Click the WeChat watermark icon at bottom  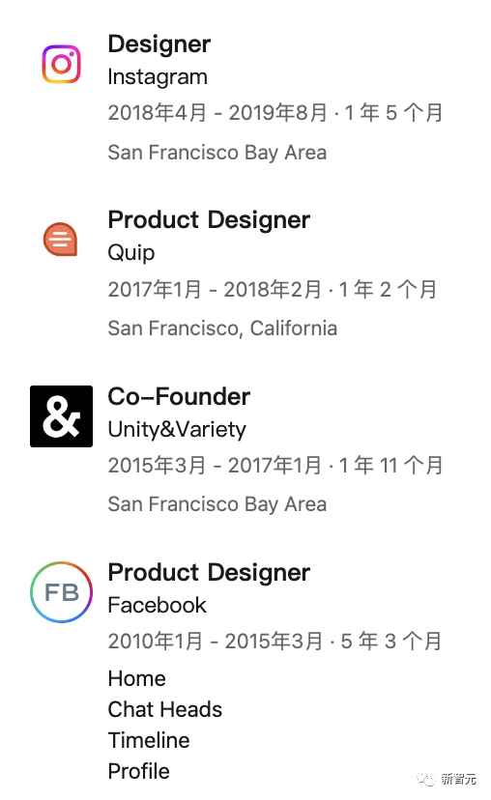click(426, 779)
